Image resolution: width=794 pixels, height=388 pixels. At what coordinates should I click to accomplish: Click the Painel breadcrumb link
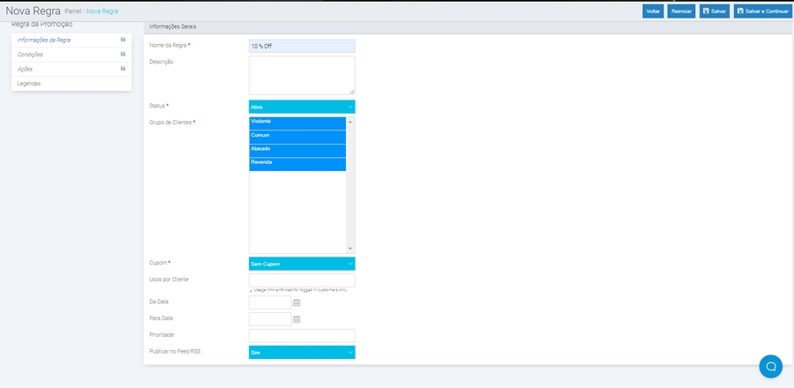pos(73,11)
